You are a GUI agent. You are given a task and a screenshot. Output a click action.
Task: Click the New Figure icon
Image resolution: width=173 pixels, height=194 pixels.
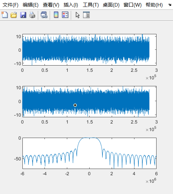point(5,15)
